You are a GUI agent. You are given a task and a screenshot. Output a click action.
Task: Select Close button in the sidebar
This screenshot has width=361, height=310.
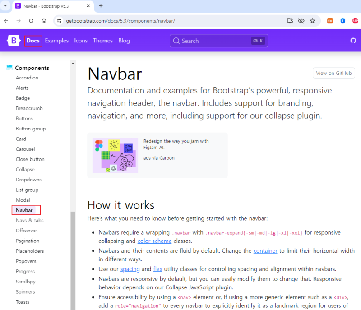[30, 159]
